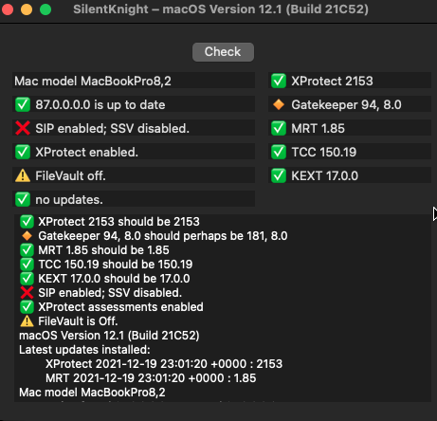The width and height of the screenshot is (437, 421).
Task: Zoom window with green button
Action: click(46, 9)
